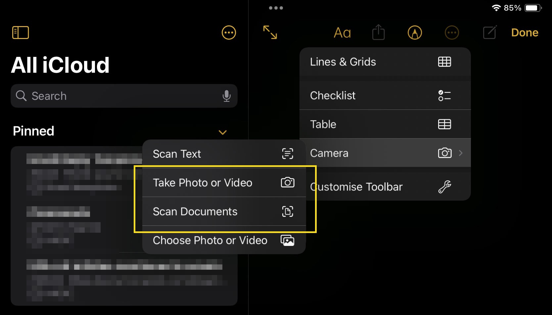Image resolution: width=552 pixels, height=315 pixels.
Task: Tap the Customise Toolbar wrench icon
Action: 445,187
